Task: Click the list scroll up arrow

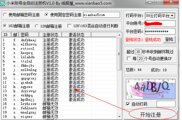Action: coord(119,35)
